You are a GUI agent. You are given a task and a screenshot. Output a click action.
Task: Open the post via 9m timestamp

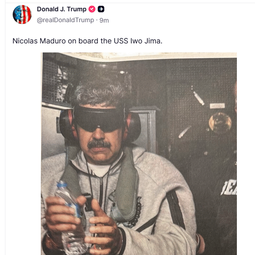tap(104, 20)
